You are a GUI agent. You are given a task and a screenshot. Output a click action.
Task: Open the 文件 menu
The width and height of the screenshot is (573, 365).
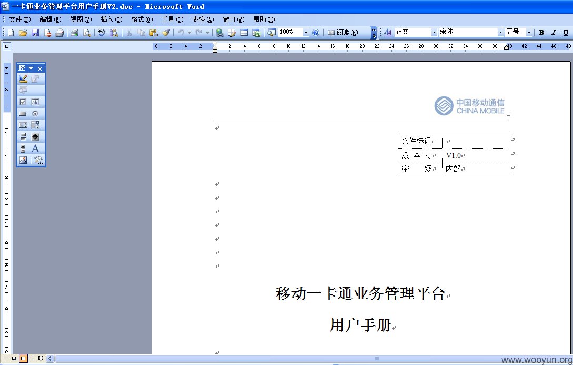(20, 19)
